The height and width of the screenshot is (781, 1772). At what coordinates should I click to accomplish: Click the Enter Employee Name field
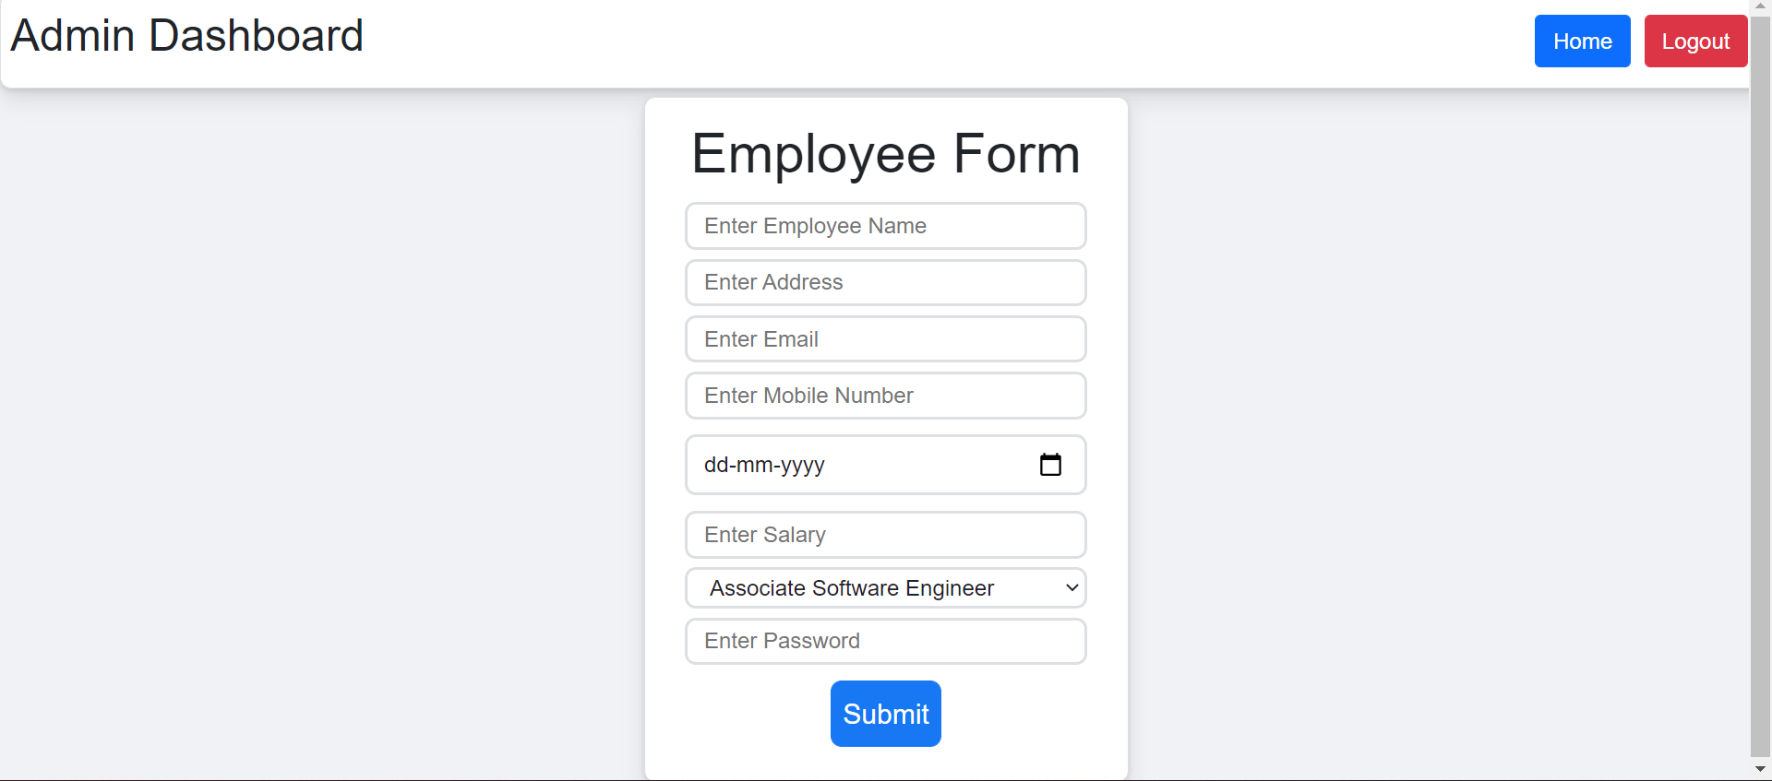(x=885, y=226)
